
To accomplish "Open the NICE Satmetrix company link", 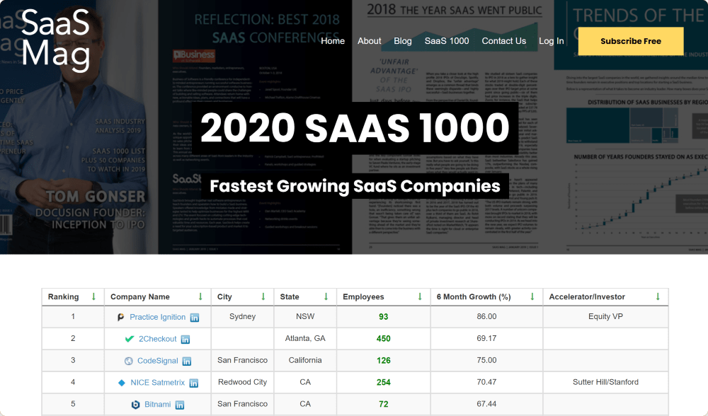I will tap(158, 383).
